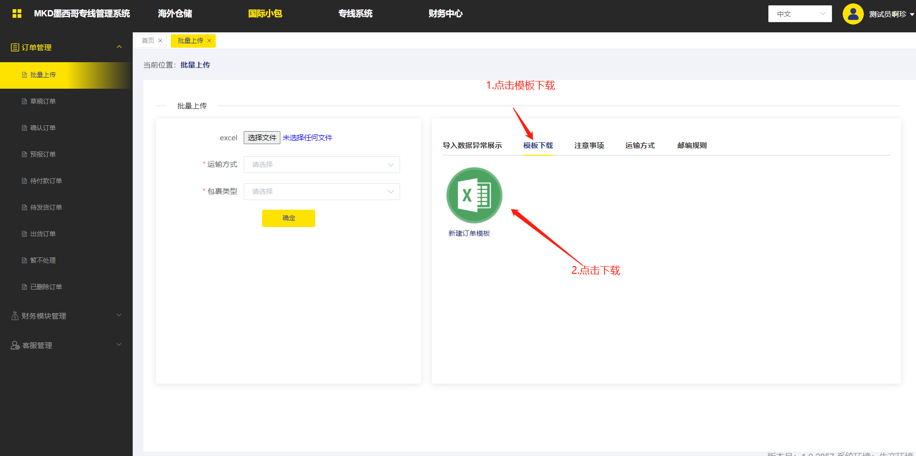Click the 选择文件 button
Screen dimensions: 916x456
[262, 138]
